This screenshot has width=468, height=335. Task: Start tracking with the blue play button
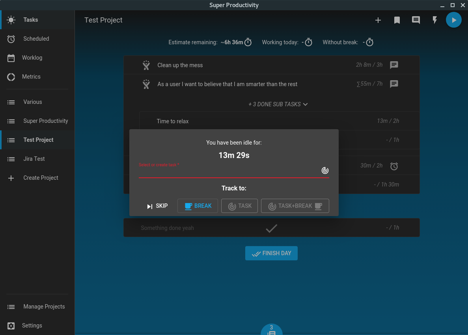pyautogui.click(x=454, y=20)
